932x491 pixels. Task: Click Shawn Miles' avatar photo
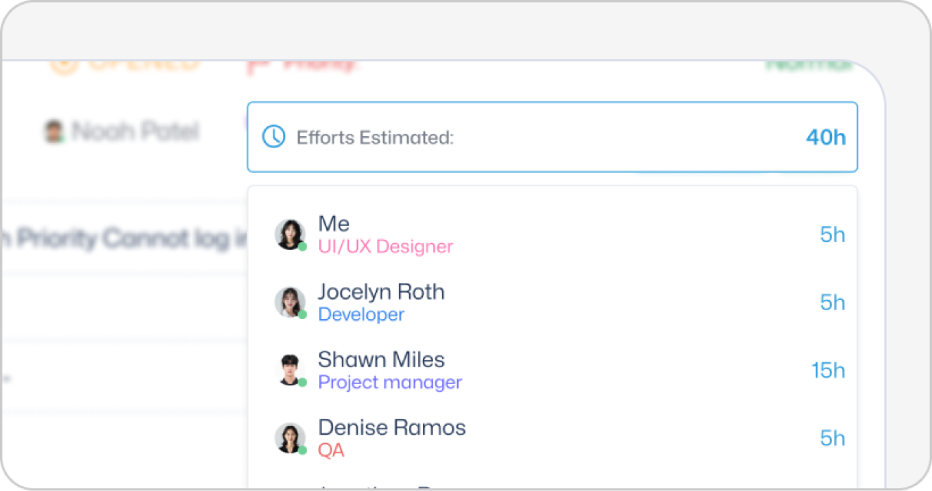(291, 370)
